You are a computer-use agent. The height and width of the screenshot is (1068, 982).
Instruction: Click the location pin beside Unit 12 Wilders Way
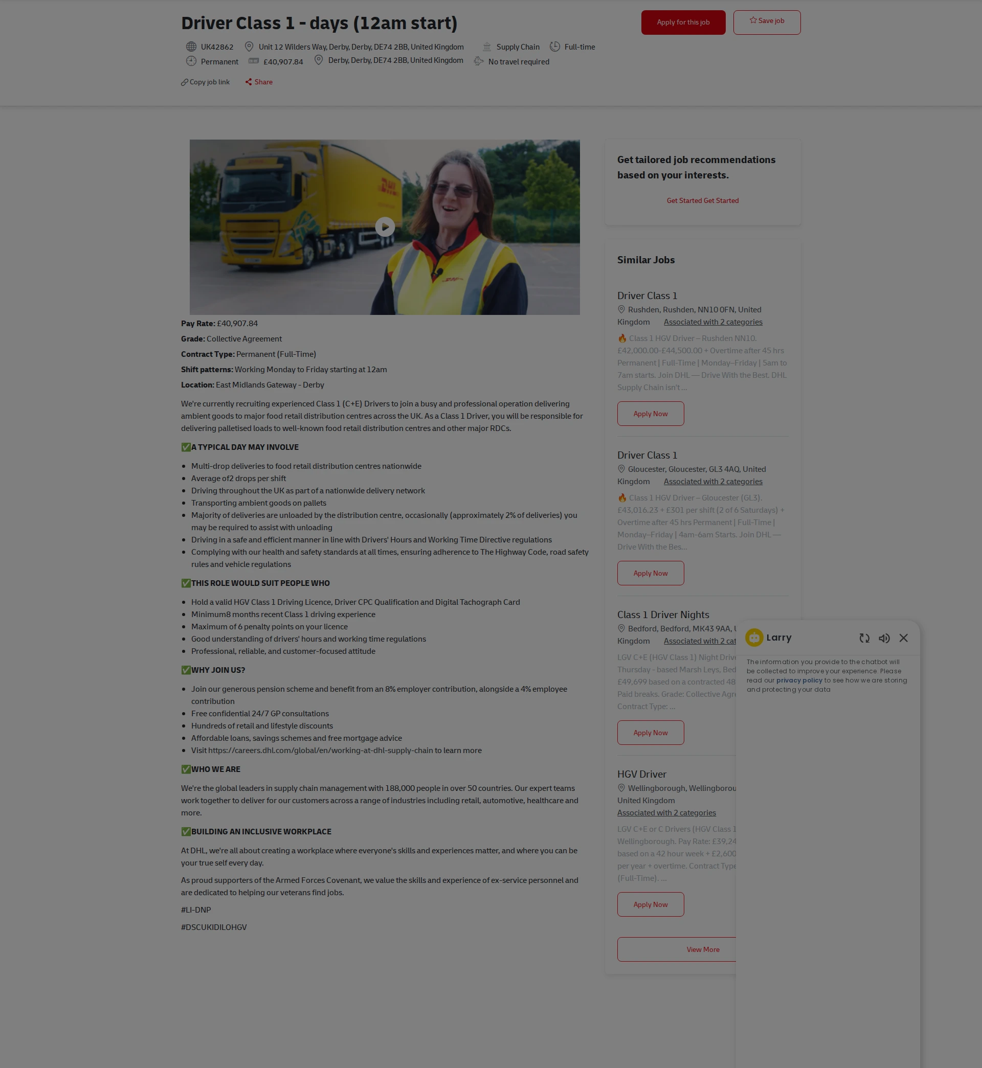pyautogui.click(x=249, y=47)
